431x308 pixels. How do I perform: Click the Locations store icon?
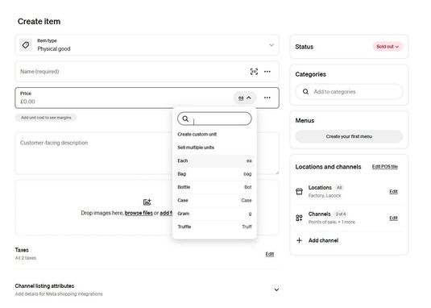[299, 191]
